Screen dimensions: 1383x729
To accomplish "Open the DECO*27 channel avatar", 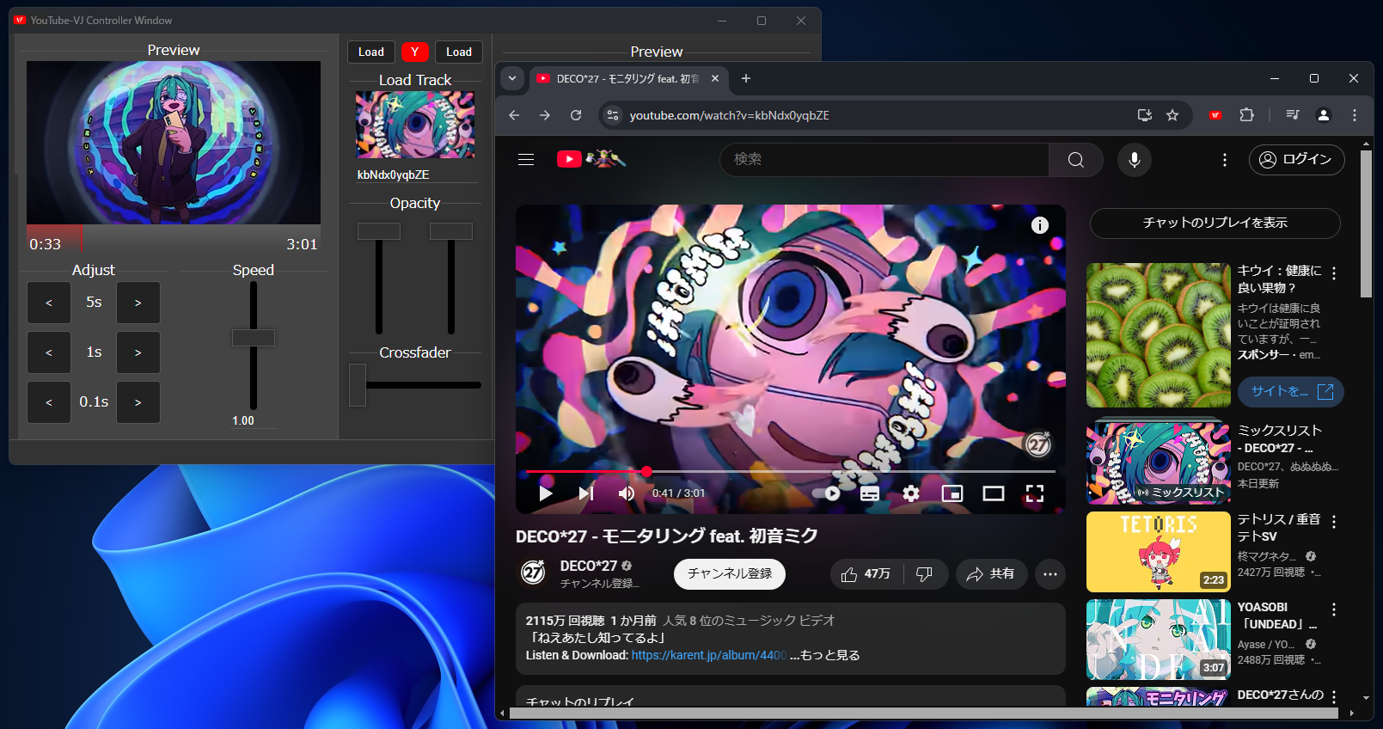I will 533,573.
